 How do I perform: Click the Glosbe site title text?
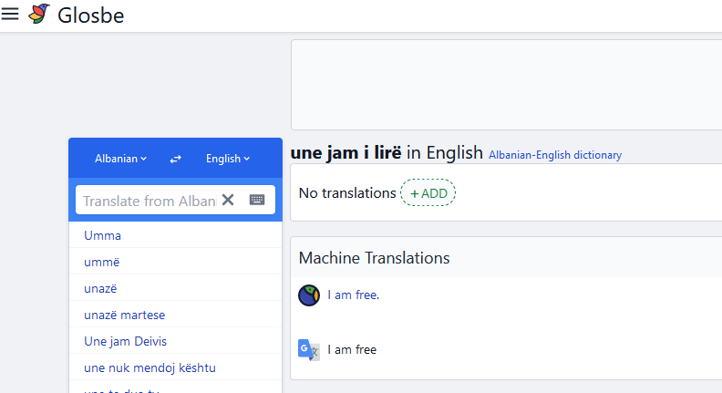click(91, 16)
